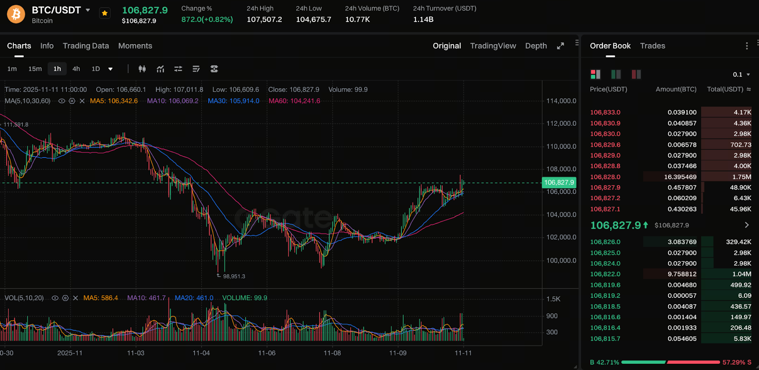
Task: Click the current price label 106,827.9 on axis
Action: (559, 183)
